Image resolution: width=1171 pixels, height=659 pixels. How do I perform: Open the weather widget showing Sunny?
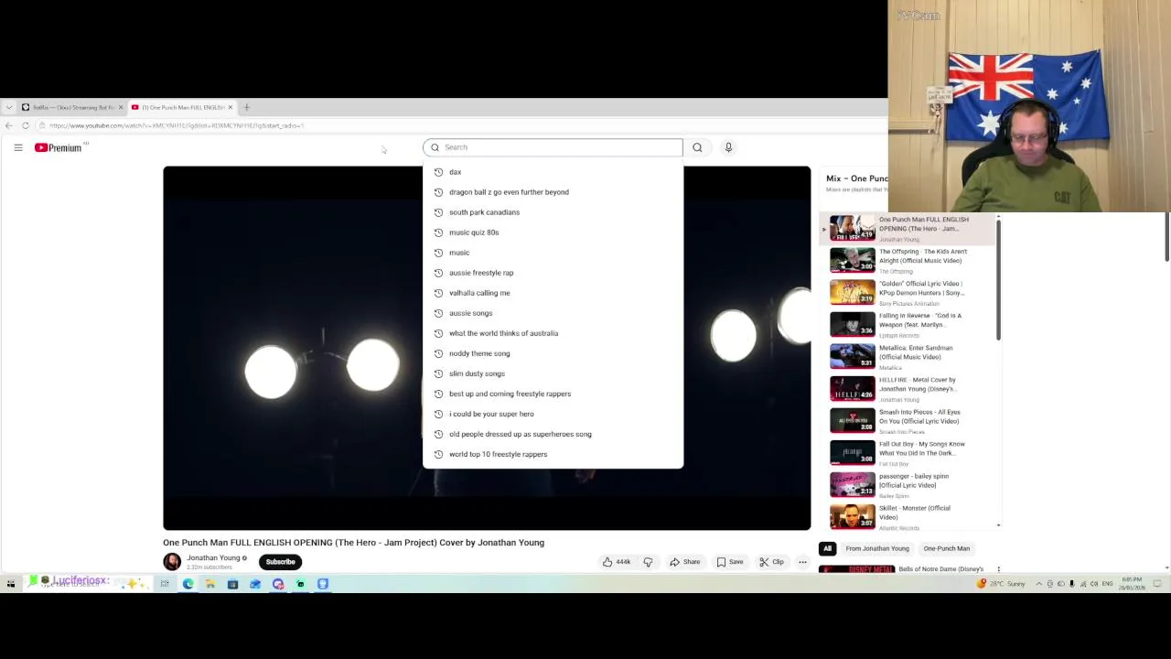pyautogui.click(x=1002, y=584)
